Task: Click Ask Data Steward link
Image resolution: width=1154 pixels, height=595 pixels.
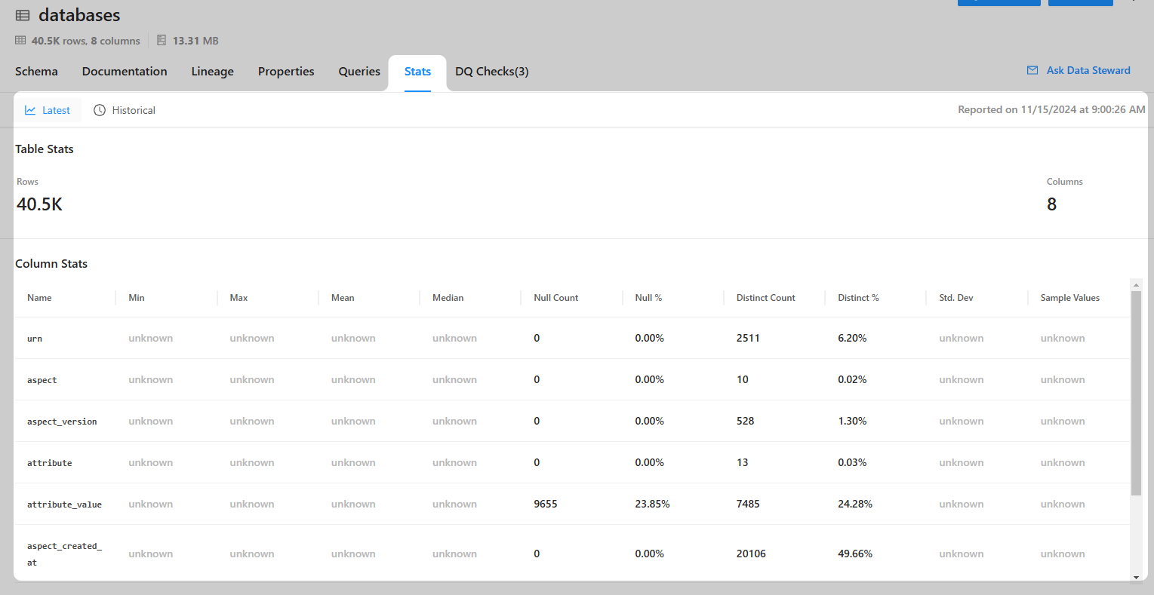Action: (1088, 70)
